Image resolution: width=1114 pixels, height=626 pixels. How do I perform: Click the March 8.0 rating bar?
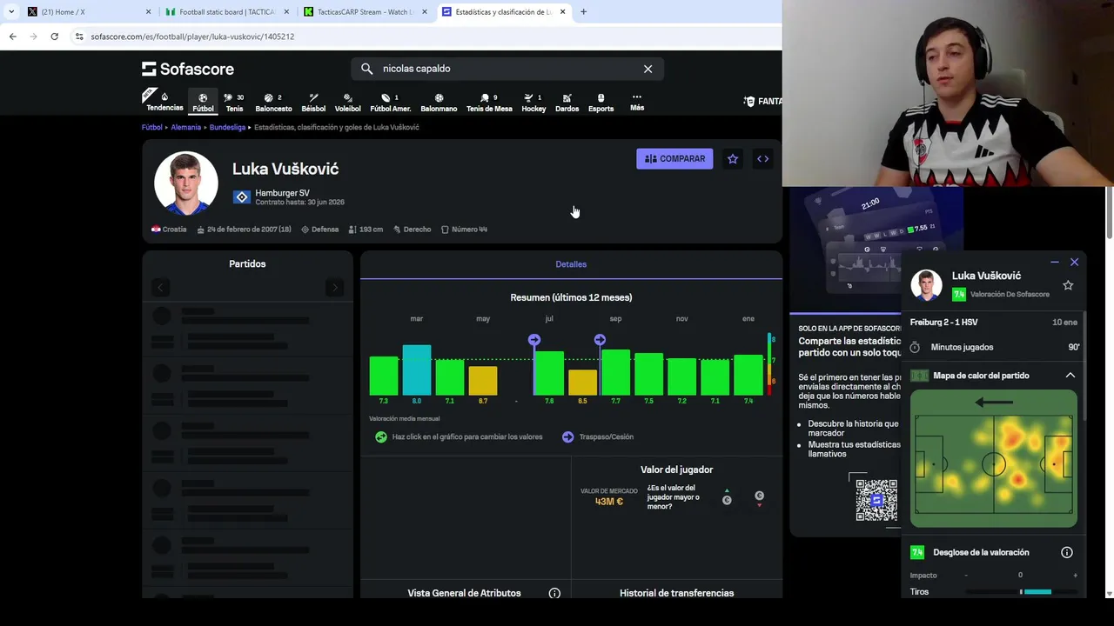tap(417, 370)
